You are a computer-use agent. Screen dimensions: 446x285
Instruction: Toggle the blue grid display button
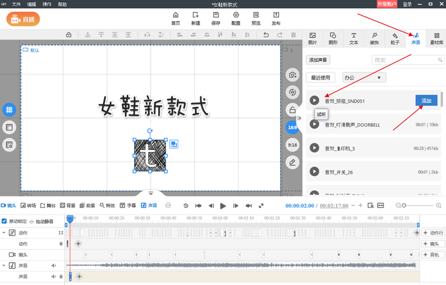pos(9,110)
